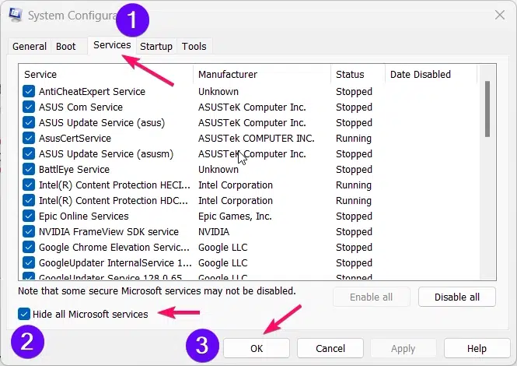The height and width of the screenshot is (366, 517).
Task: Select the BattlEye Service row name
Action: pyautogui.click(x=74, y=169)
